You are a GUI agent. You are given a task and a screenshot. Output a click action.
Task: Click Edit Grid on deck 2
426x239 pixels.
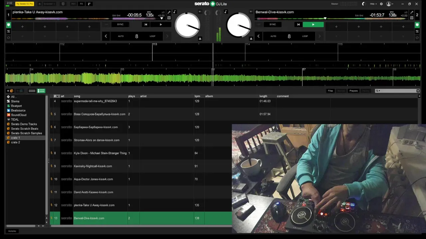click(x=359, y=16)
